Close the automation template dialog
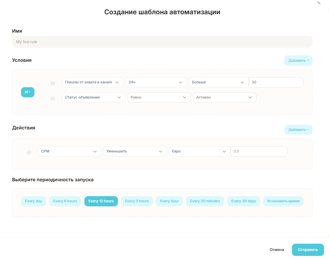 pyautogui.click(x=319, y=3)
